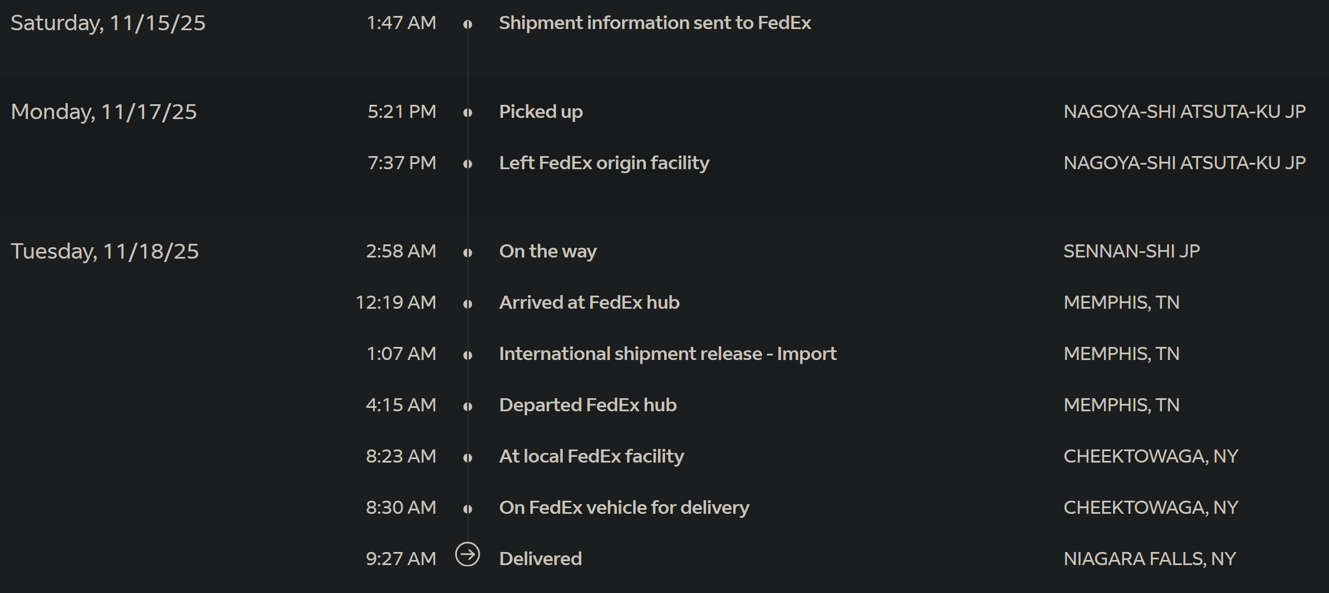Screen dimensions: 1329x593
Task: Click the Delivered arrow circle icon
Action: (x=468, y=554)
